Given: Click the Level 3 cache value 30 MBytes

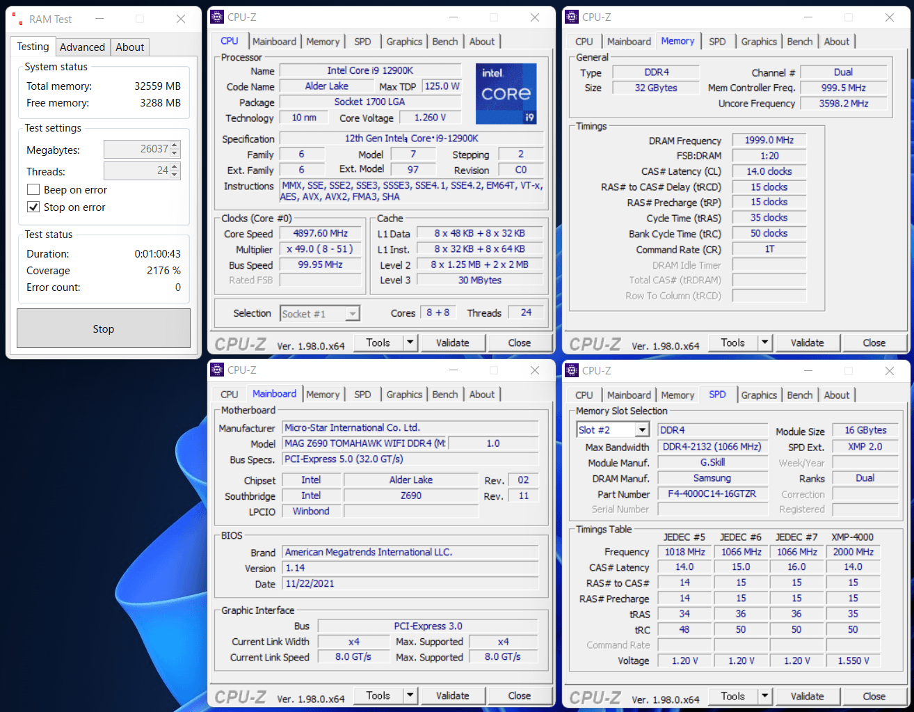Looking at the screenshot, I should click(x=480, y=280).
